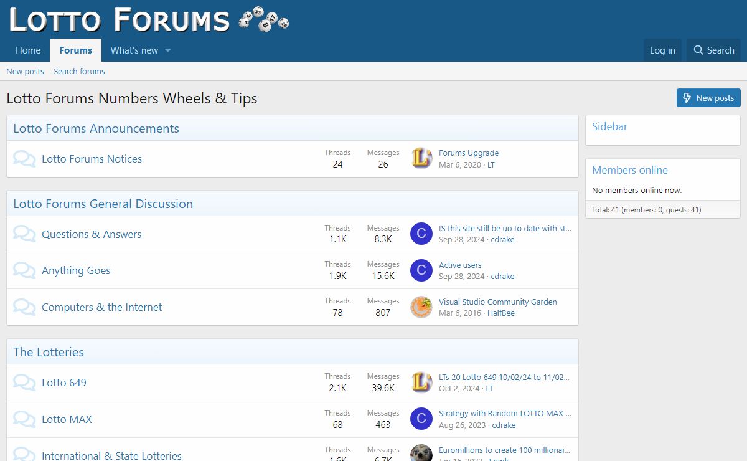
Task: Open the Search button in header
Action: click(713, 50)
